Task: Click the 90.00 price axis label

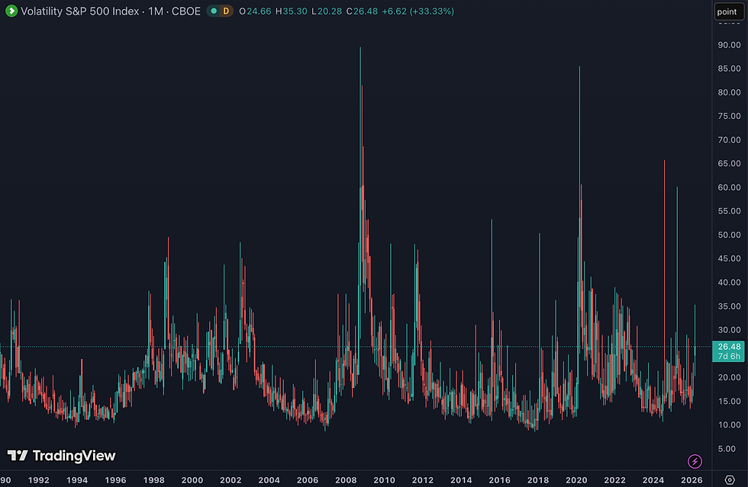Action: click(x=729, y=45)
